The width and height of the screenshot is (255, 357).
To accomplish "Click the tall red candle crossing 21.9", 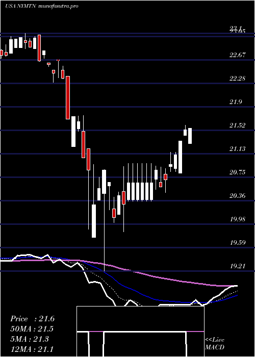I will click(68, 98).
